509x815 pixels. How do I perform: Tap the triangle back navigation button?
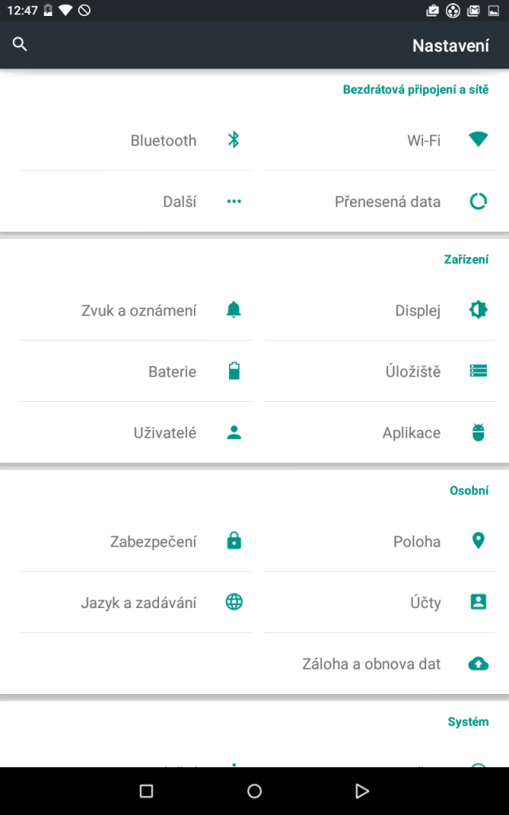(x=362, y=791)
